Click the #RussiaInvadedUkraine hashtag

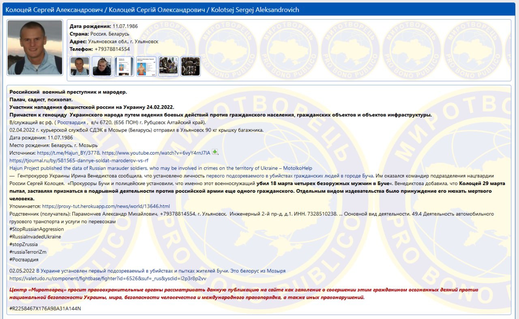point(35,237)
